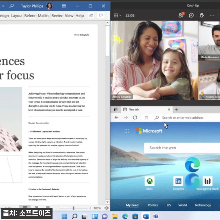Switch Word to Print Layout view
The image size is (220, 220).
click(x=36, y=207)
